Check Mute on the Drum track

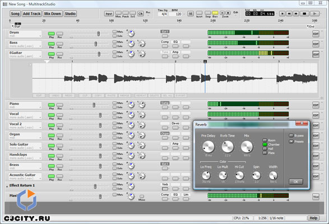click(114, 32)
